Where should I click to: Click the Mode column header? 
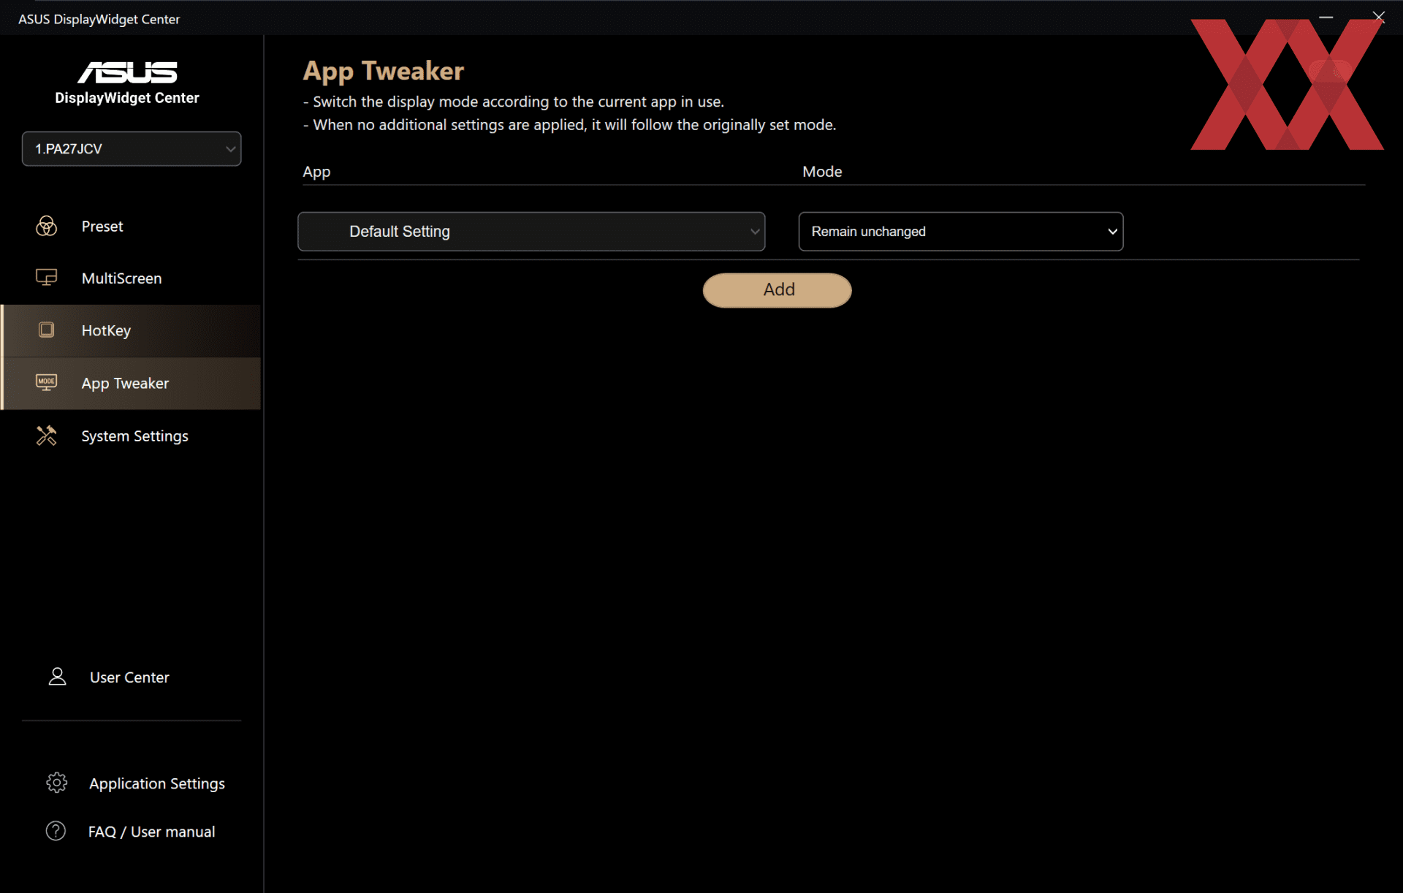[822, 172]
